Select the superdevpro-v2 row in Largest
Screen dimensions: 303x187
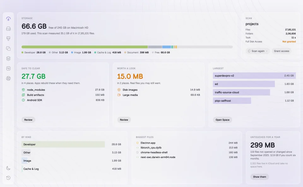[x=254, y=76]
